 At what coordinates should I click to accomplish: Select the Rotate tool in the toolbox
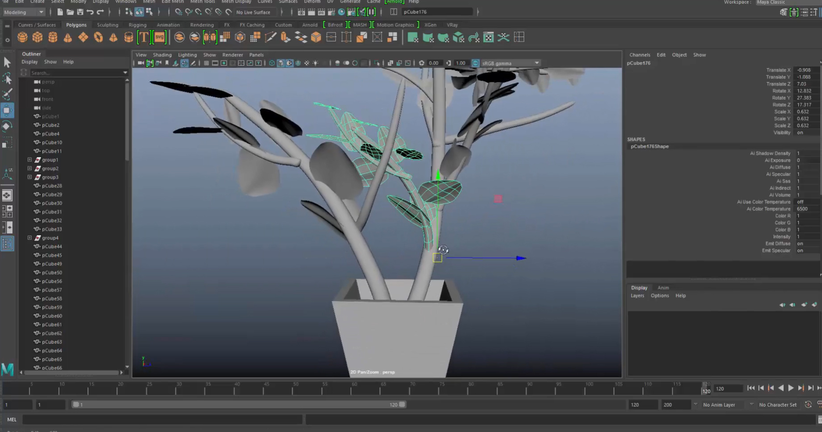tap(7, 126)
